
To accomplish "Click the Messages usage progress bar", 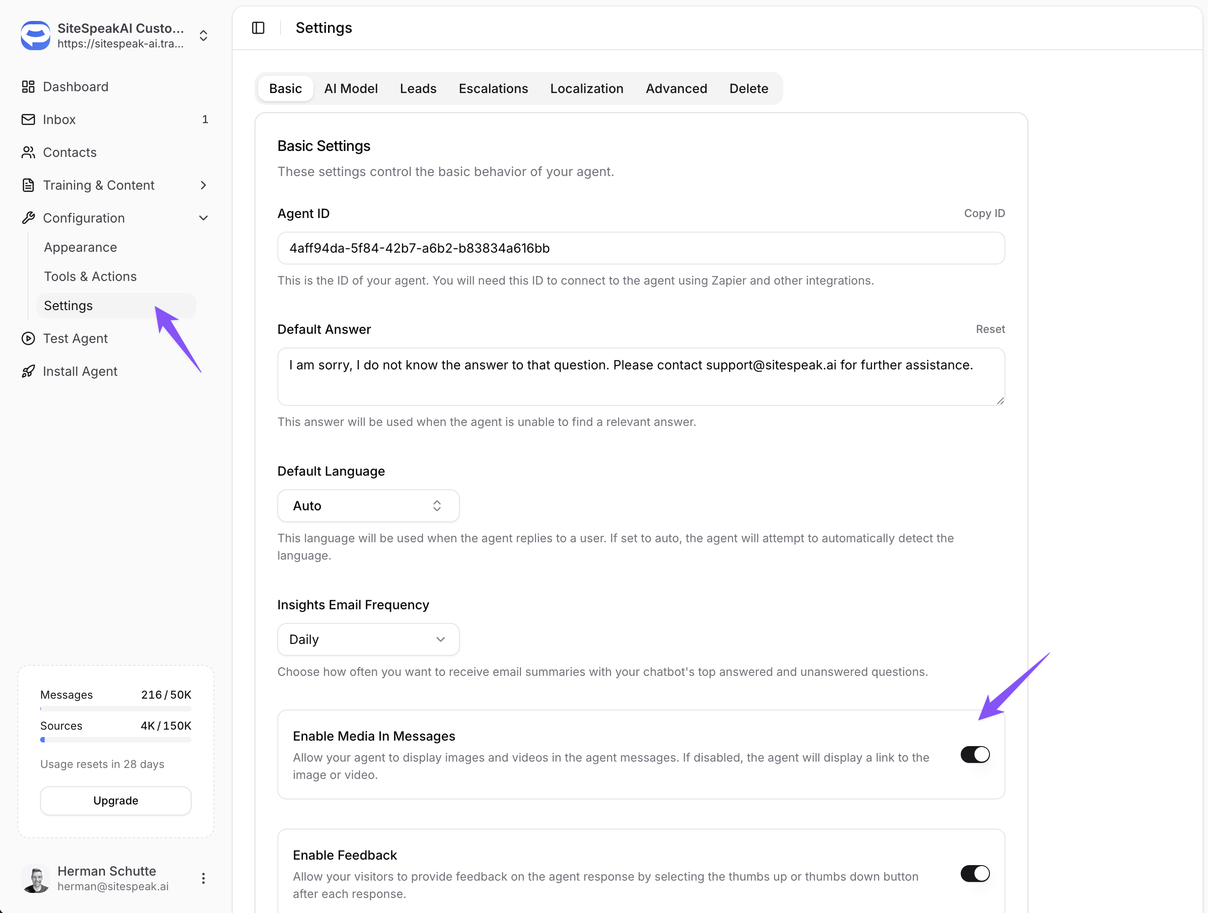I will (116, 709).
